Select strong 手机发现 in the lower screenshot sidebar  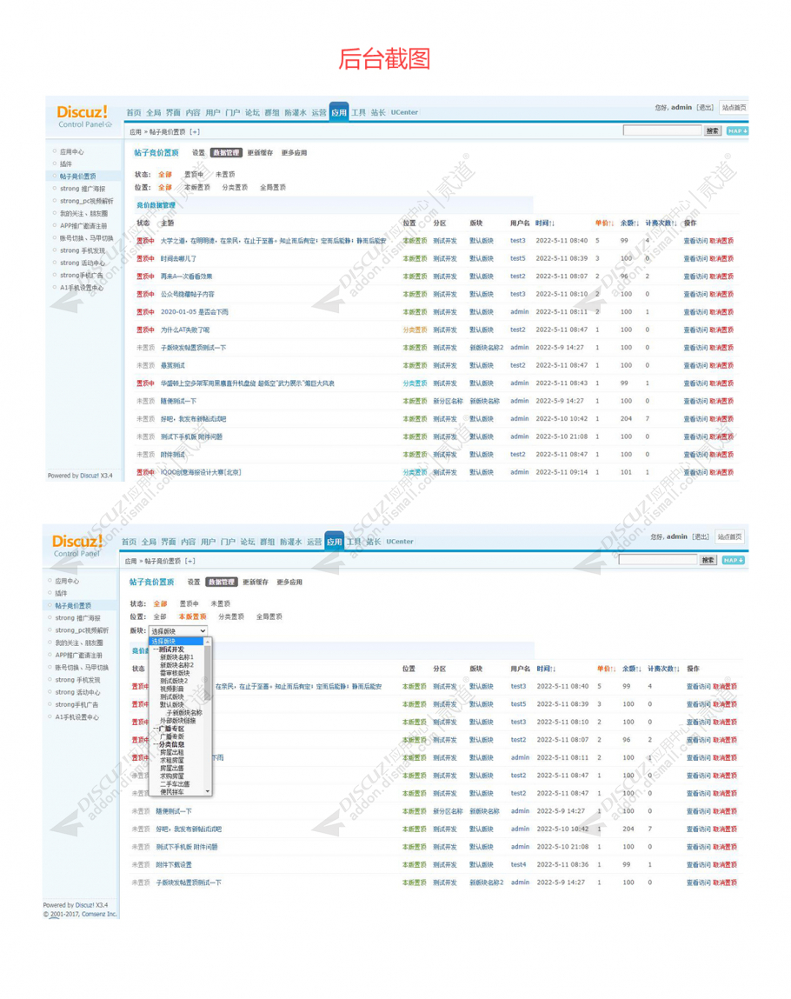[77, 681]
